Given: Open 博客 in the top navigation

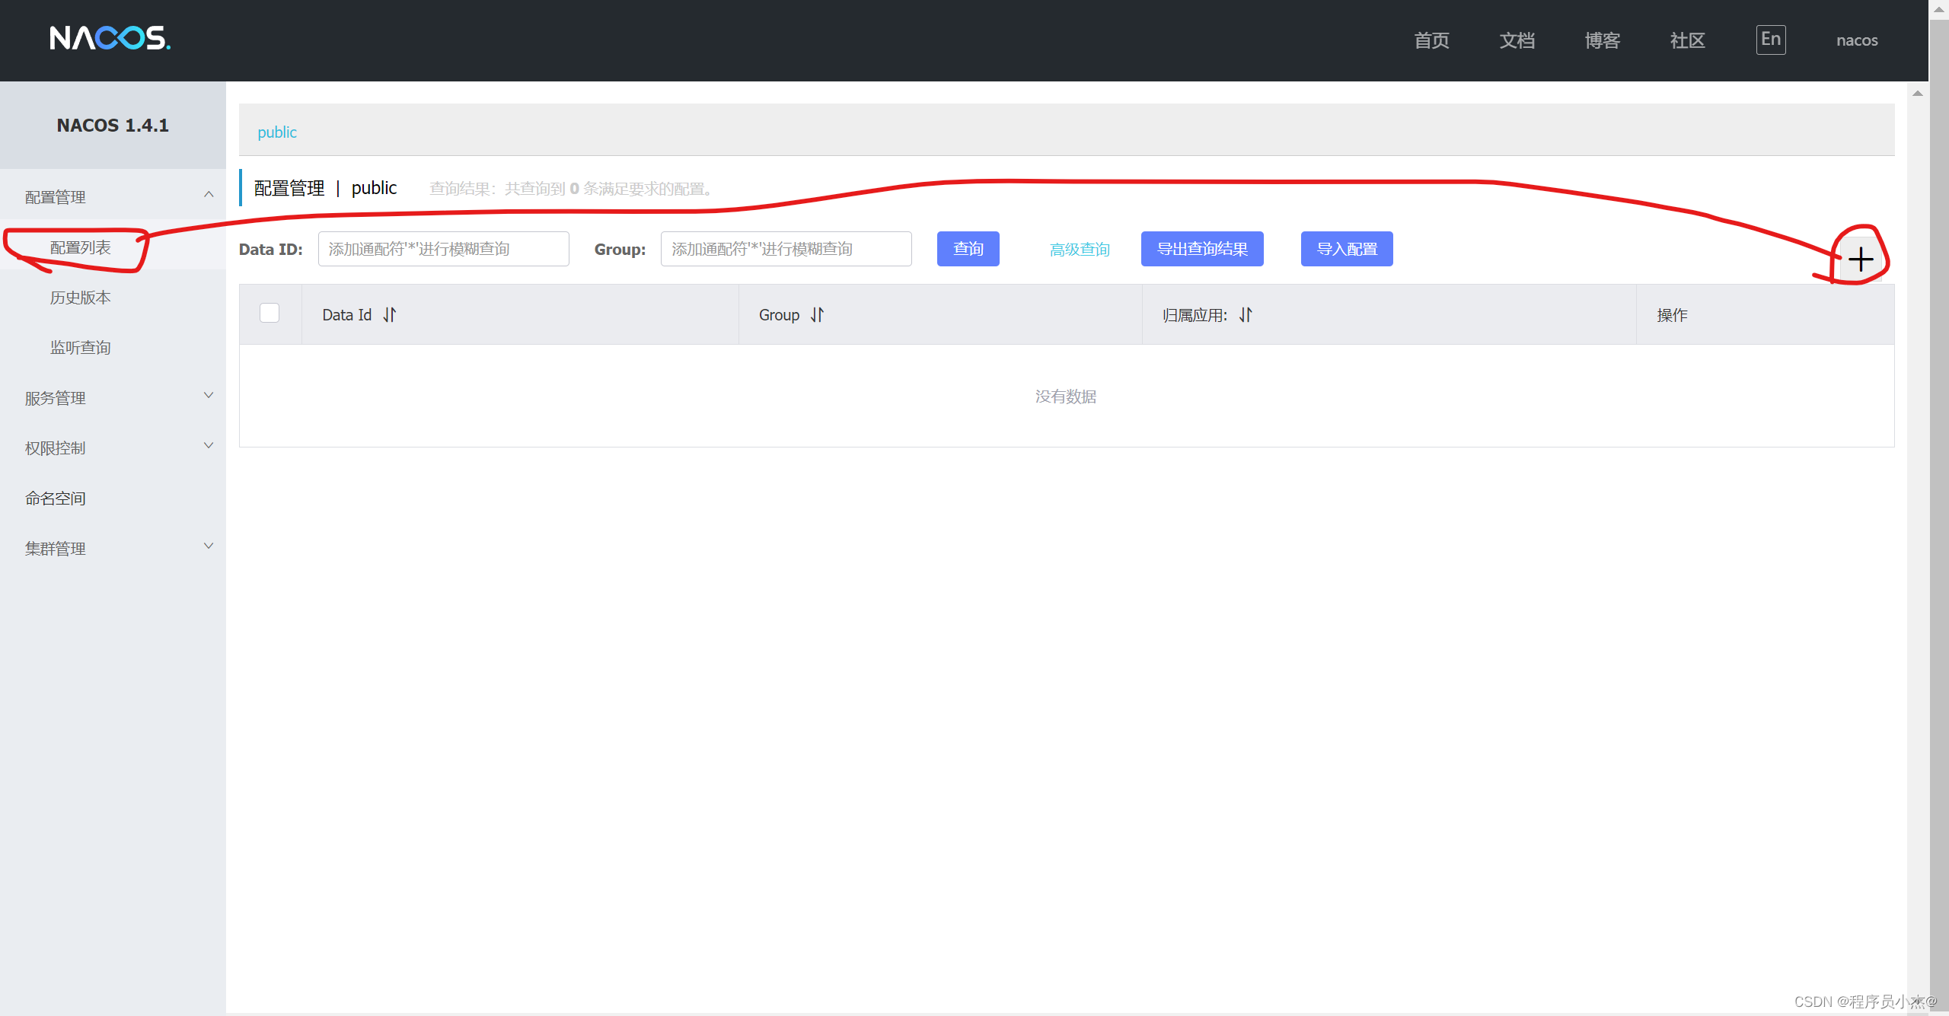Looking at the screenshot, I should (x=1602, y=40).
